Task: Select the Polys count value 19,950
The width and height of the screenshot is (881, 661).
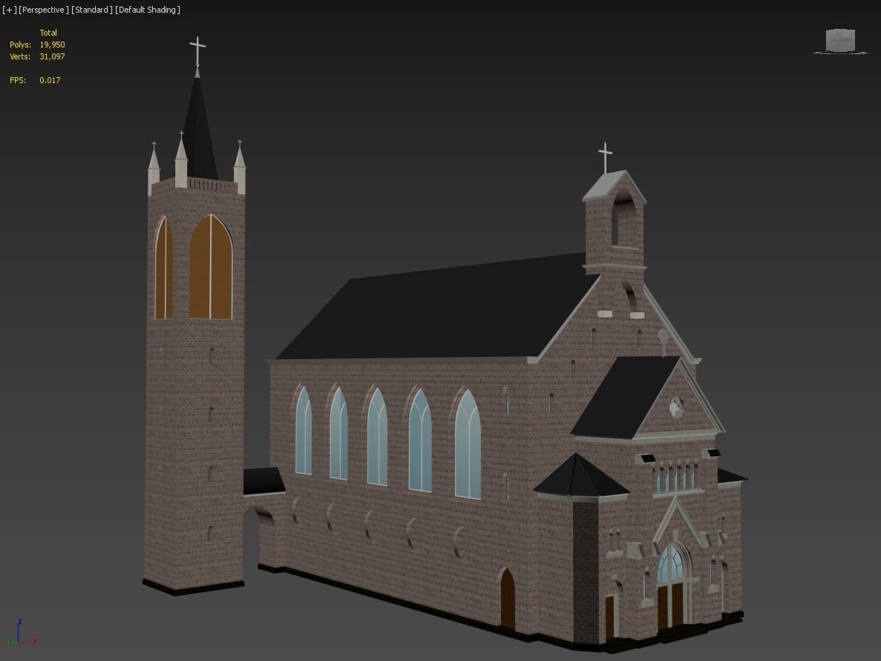Action: pyautogui.click(x=52, y=45)
